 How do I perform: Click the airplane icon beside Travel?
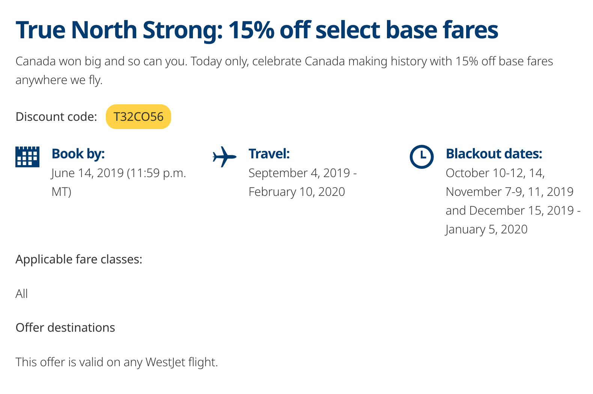224,156
